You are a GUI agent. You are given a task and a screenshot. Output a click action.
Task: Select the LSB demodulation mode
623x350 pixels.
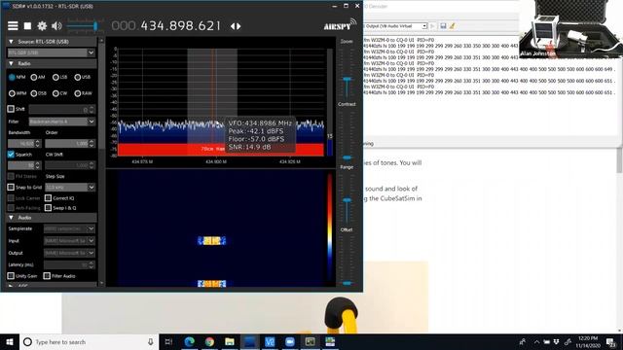pyautogui.click(x=55, y=78)
